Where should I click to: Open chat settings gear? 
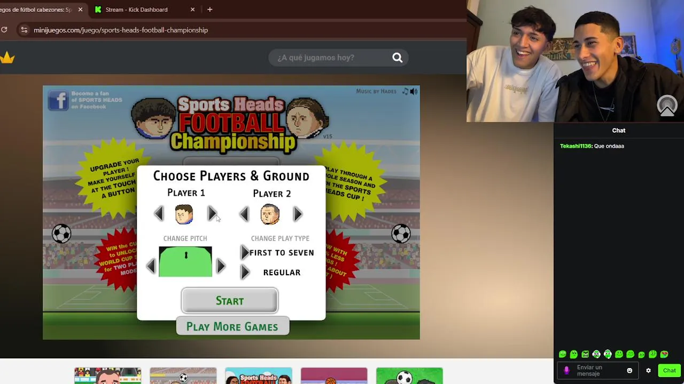click(x=648, y=371)
